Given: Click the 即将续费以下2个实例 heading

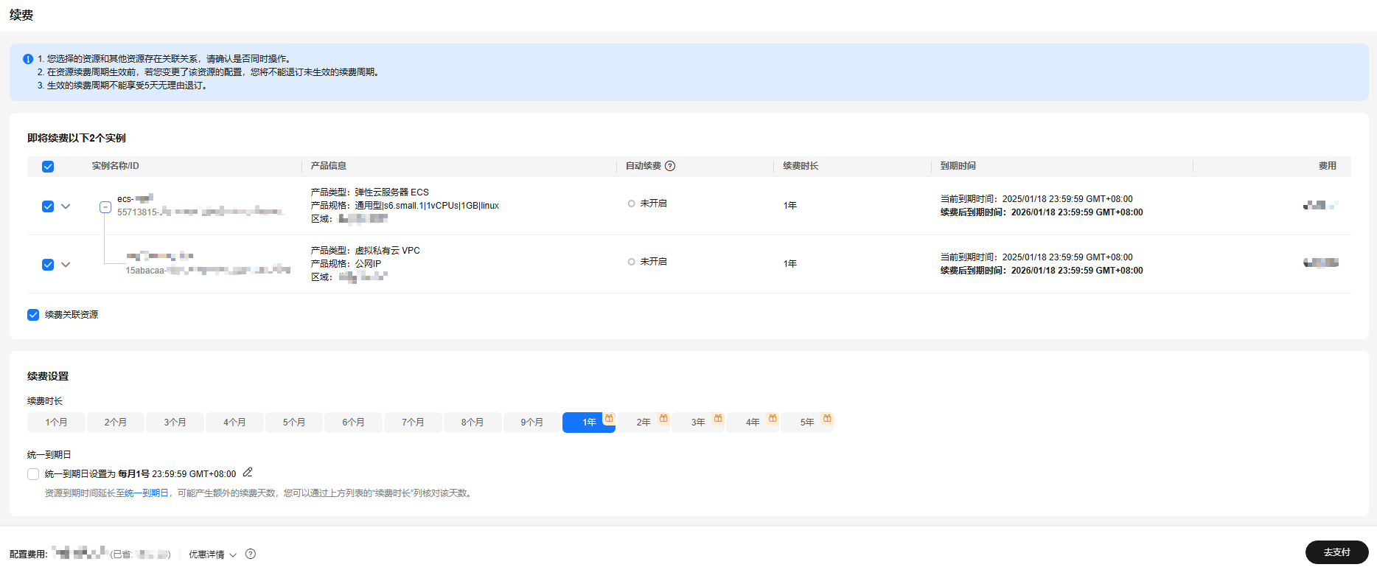Looking at the screenshot, I should pos(77,138).
